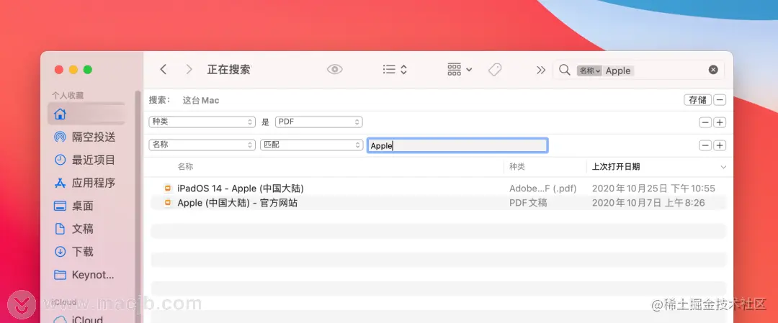Open the 种类 attribute dropdown
This screenshot has width=778, height=323.
[x=202, y=122]
